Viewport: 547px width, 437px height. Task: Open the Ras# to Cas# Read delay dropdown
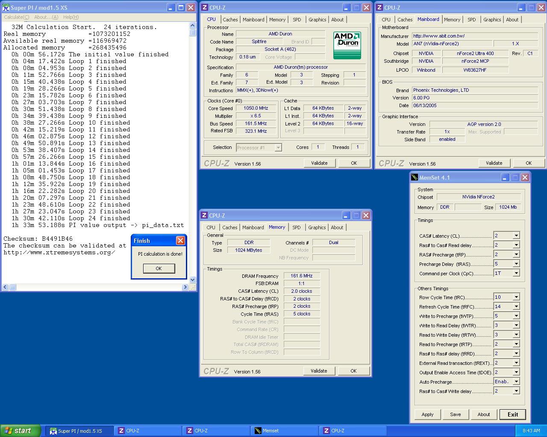(516, 245)
